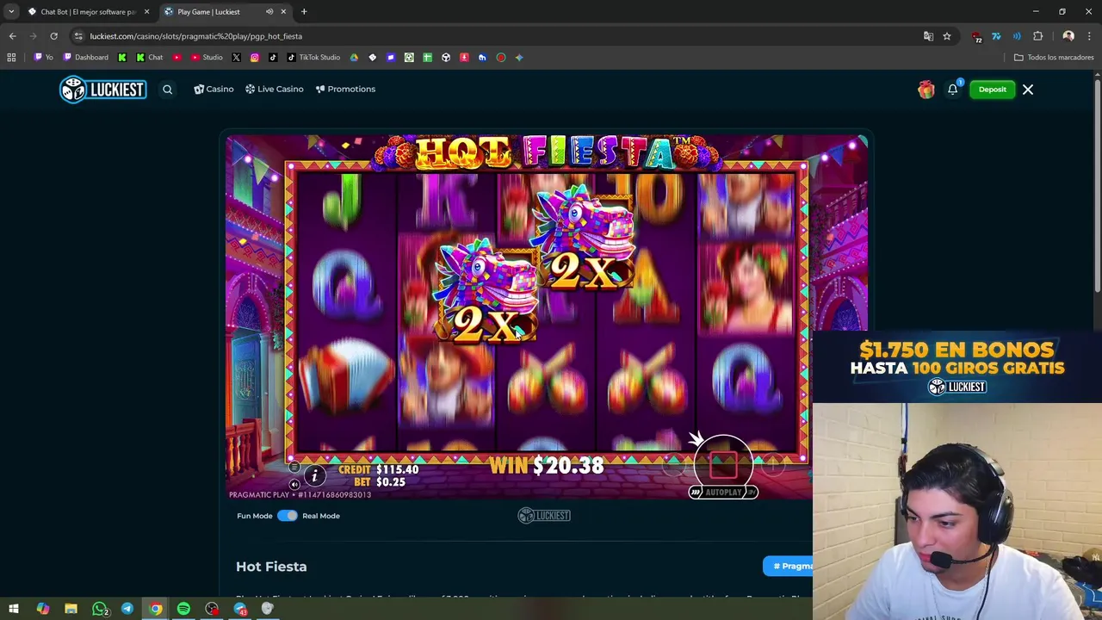This screenshot has width=1102, height=620.
Task: Open the Dashboard bookmark
Action: click(x=86, y=58)
